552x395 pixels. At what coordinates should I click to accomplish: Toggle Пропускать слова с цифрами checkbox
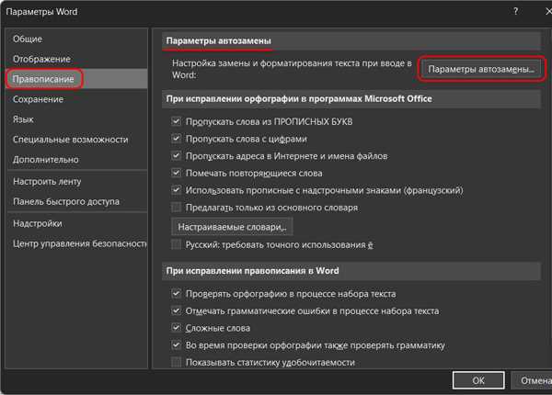tap(177, 139)
